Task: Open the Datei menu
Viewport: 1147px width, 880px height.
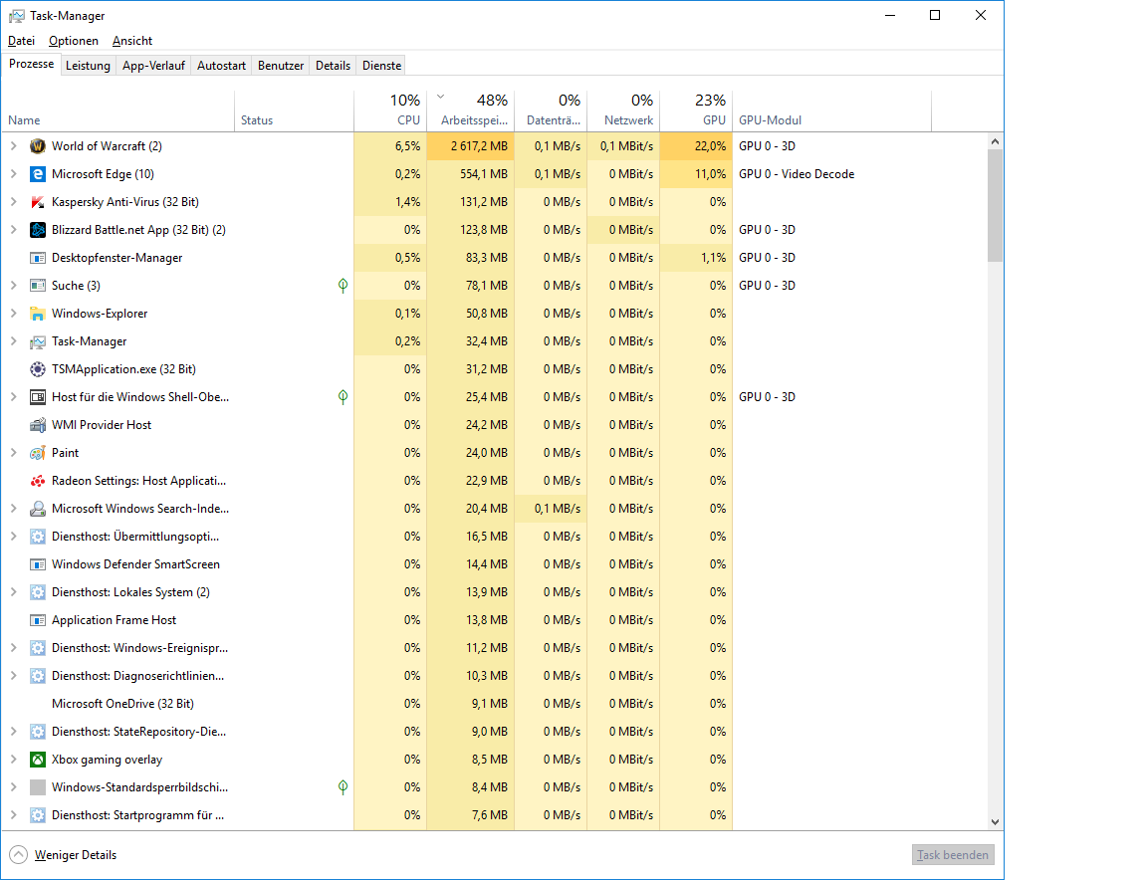Action: tap(21, 41)
